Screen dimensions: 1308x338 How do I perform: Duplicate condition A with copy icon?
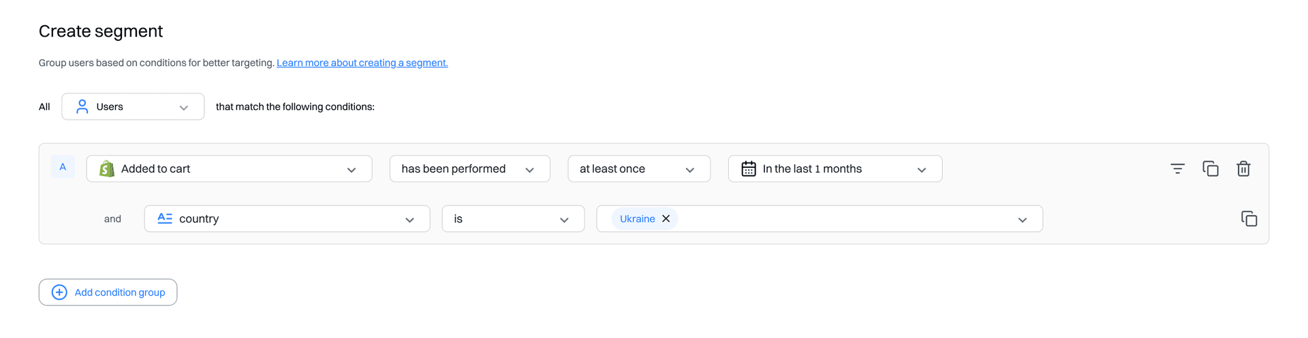[x=1211, y=169]
